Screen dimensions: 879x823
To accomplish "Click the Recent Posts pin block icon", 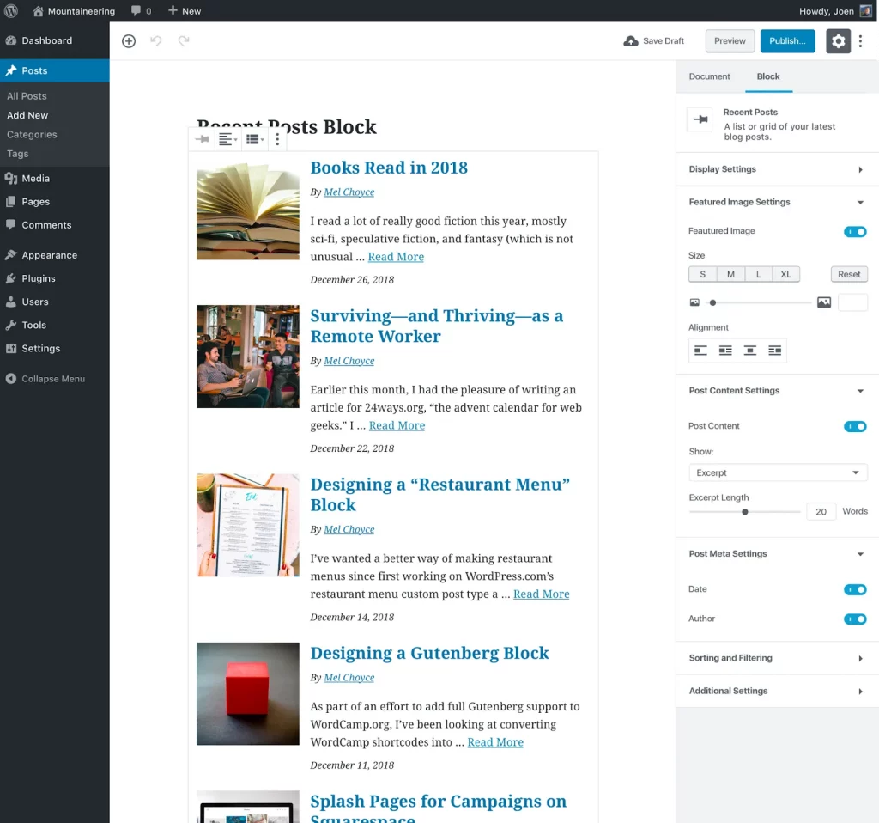I will (202, 139).
